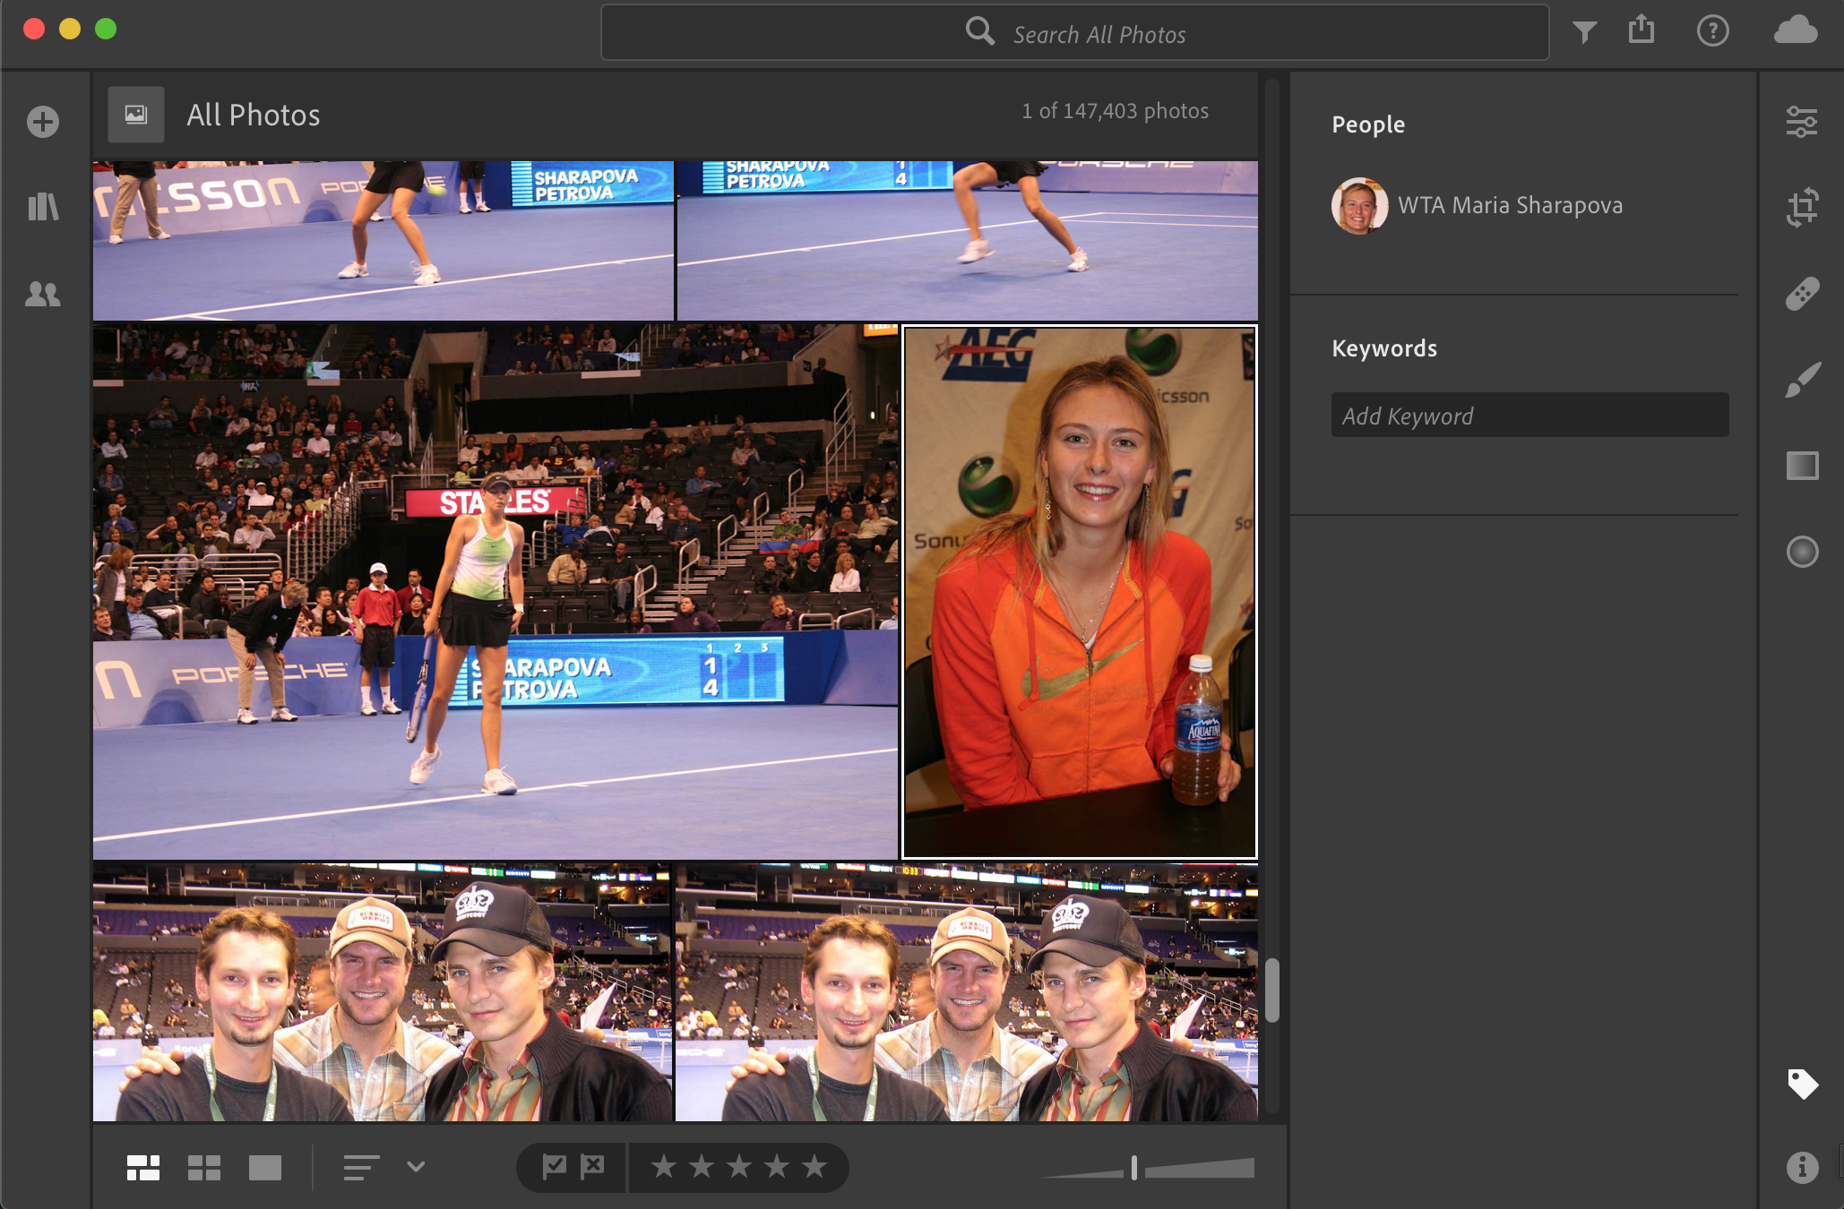Screen dimensions: 1844x1209
Task: Click the All Photos title
Action: [254, 115]
